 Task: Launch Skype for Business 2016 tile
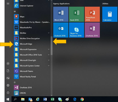pyautogui.click(x=76, y=30)
